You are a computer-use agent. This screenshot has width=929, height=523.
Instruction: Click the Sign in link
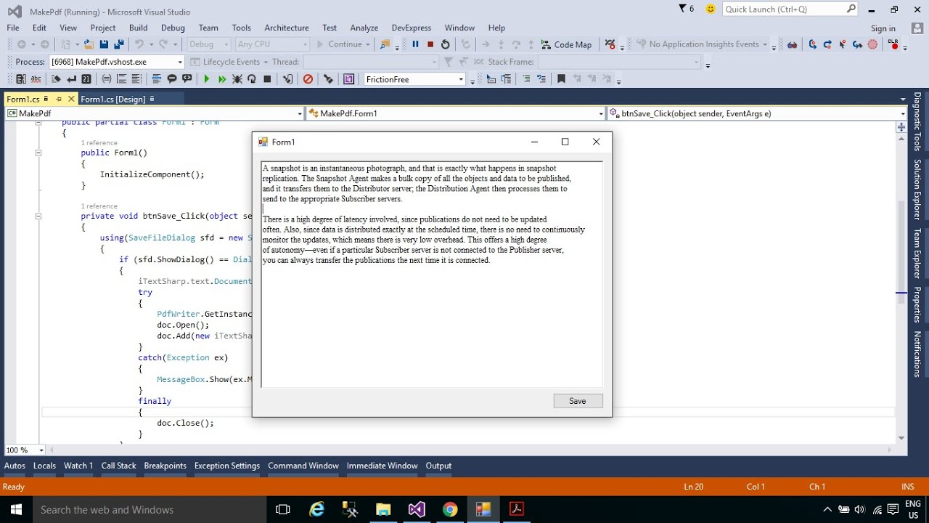883,28
